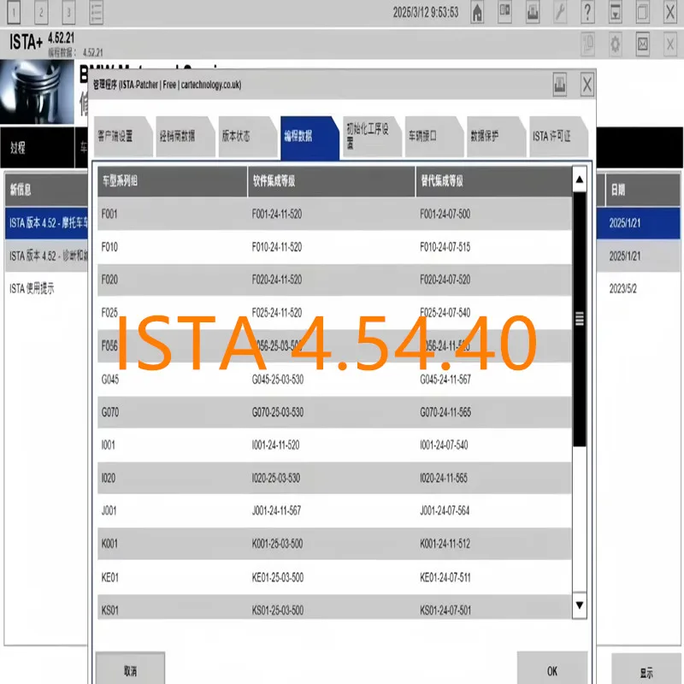
Task: Click the printer icon in the top toolbar
Action: pos(533,13)
